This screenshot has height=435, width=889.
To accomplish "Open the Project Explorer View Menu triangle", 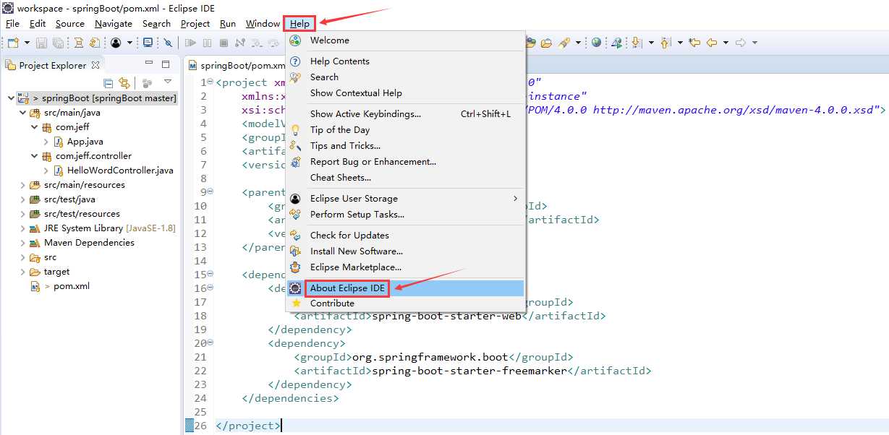I will [x=168, y=82].
